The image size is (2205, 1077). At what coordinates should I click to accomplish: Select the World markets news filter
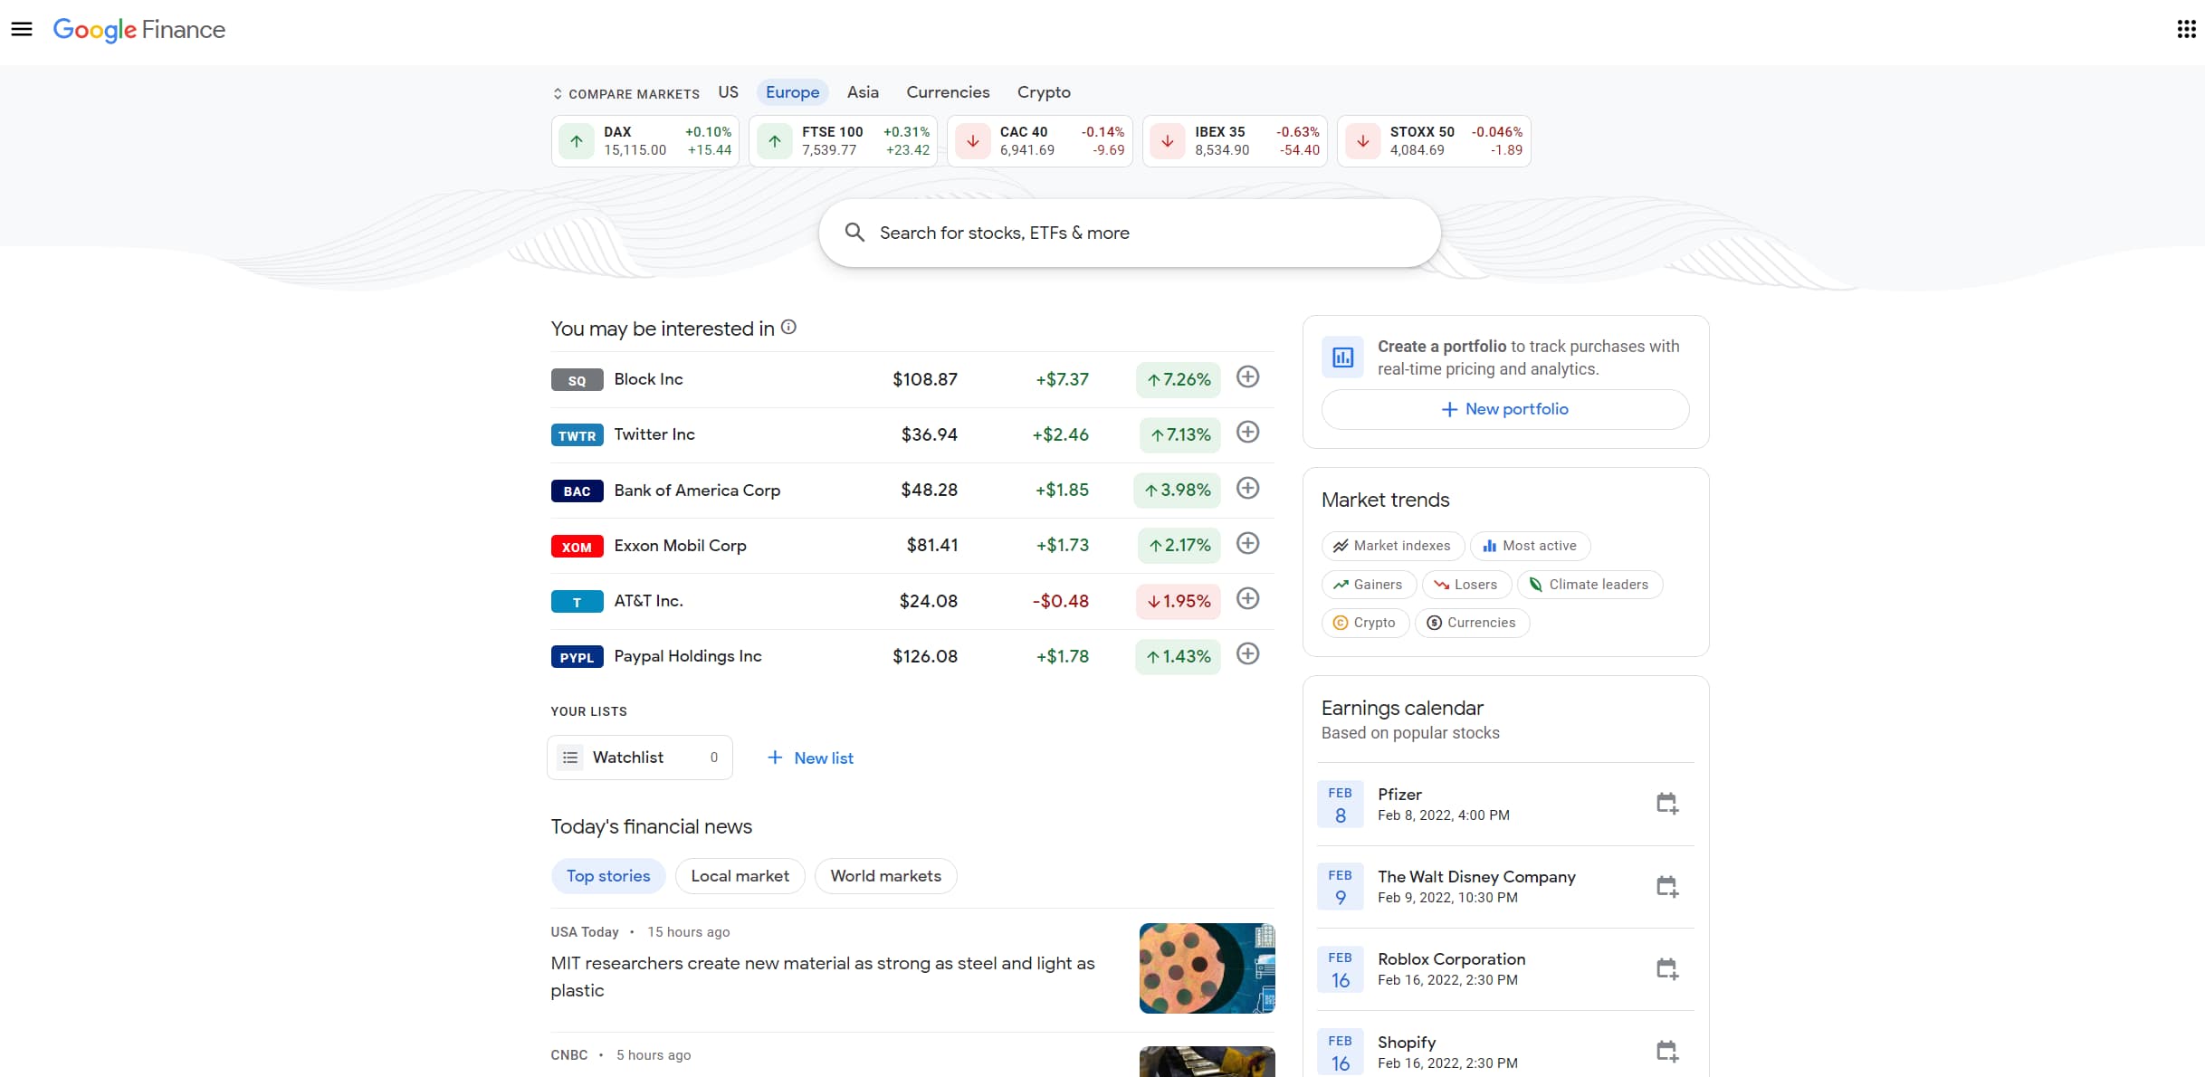click(886, 876)
